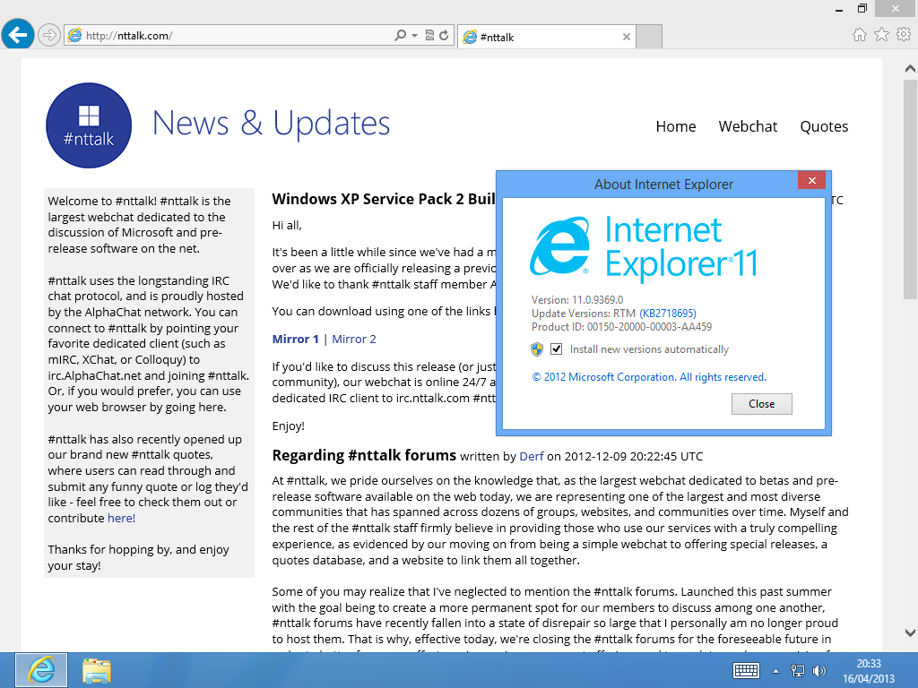Go back with the browser Back arrow
The width and height of the screenshot is (918, 688).
18,35
